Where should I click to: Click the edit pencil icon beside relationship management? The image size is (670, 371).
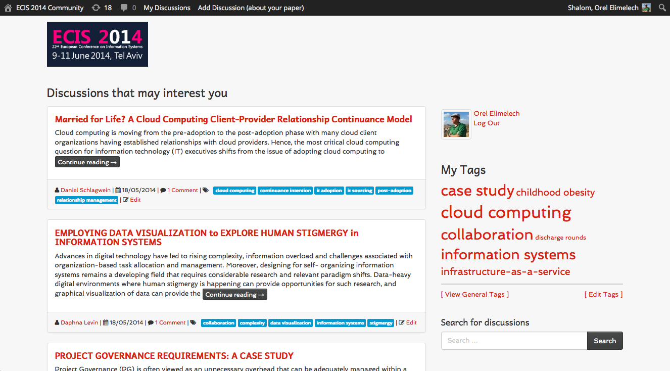[126, 200]
